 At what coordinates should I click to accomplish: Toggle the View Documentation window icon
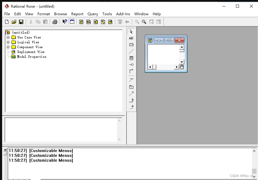[x=72, y=22]
